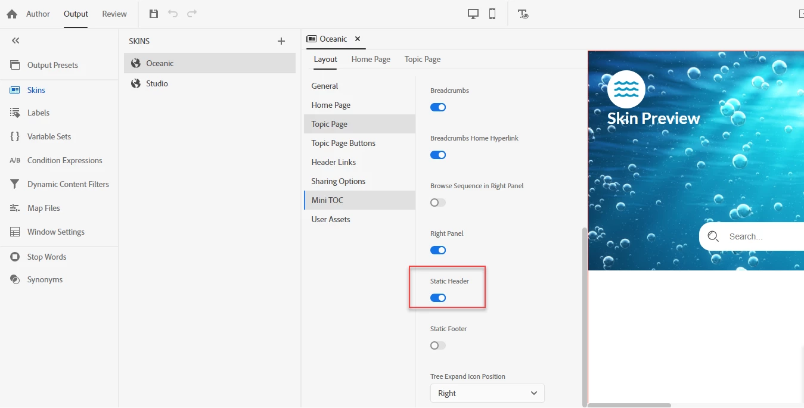Viewport: 804px width, 408px height.
Task: Close the Oceanic editor tab
Action: [358, 39]
